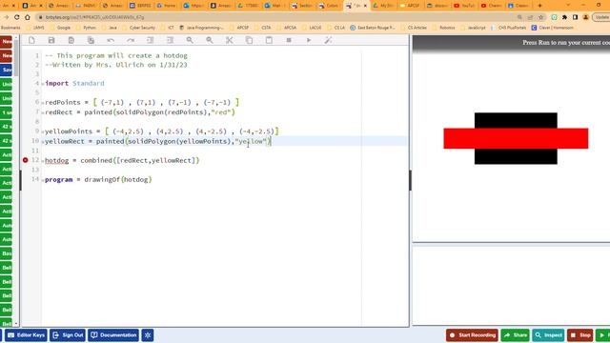Viewport: 610px width, 343px height.
Task: Click the red rectangle in output canvas
Action: click(x=516, y=138)
